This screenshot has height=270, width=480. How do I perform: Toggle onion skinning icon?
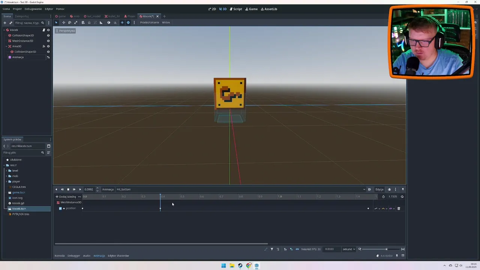[389, 189]
